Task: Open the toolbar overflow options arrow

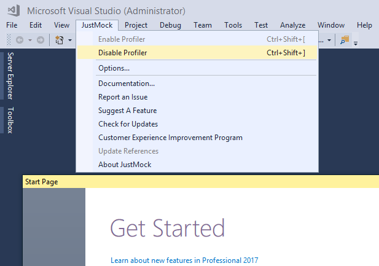Action: [356, 43]
